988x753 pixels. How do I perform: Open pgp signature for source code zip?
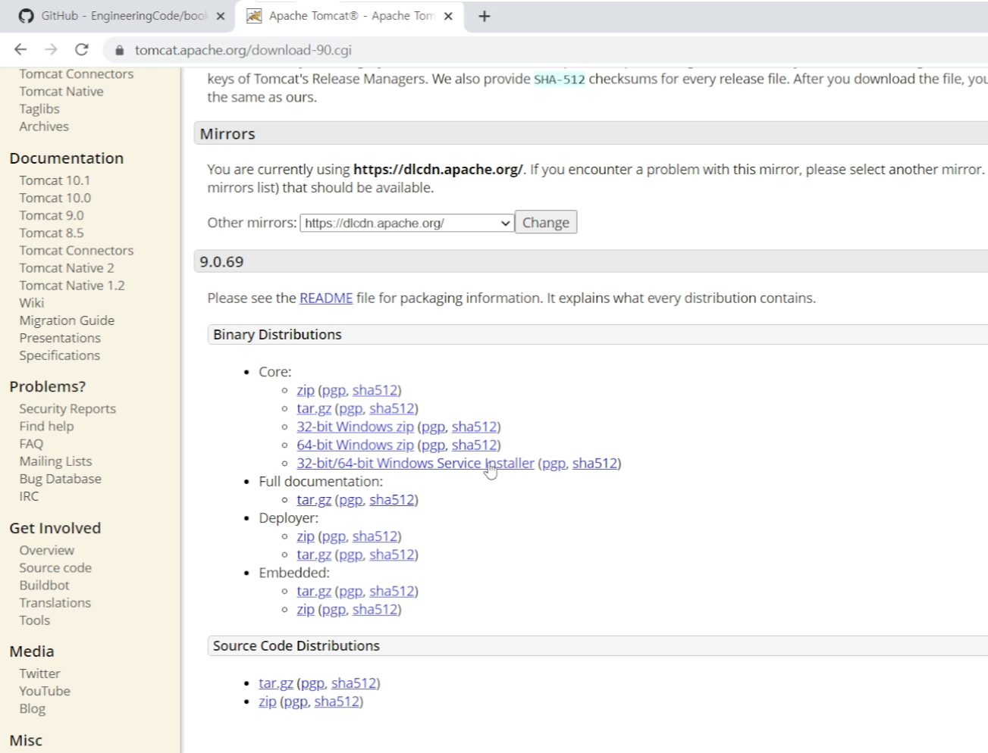point(296,701)
